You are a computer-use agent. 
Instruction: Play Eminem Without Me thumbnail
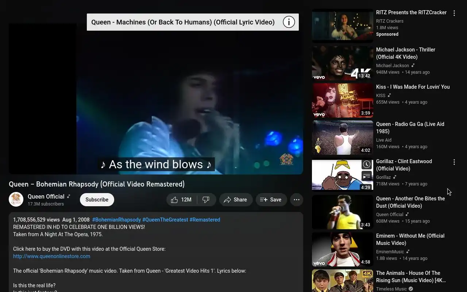point(343,249)
